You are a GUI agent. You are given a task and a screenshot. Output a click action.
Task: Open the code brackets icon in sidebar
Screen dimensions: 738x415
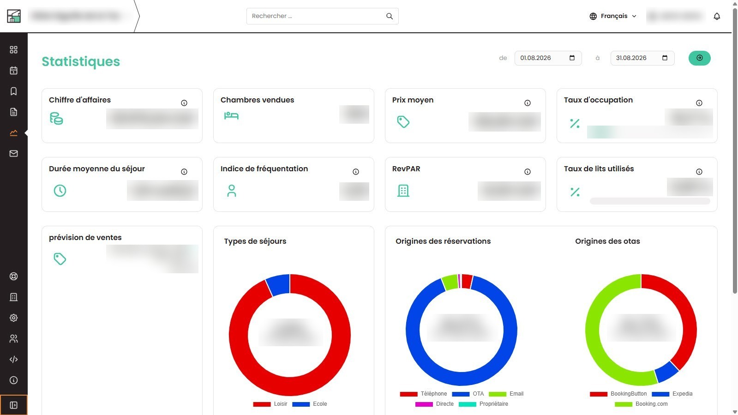[14, 360]
